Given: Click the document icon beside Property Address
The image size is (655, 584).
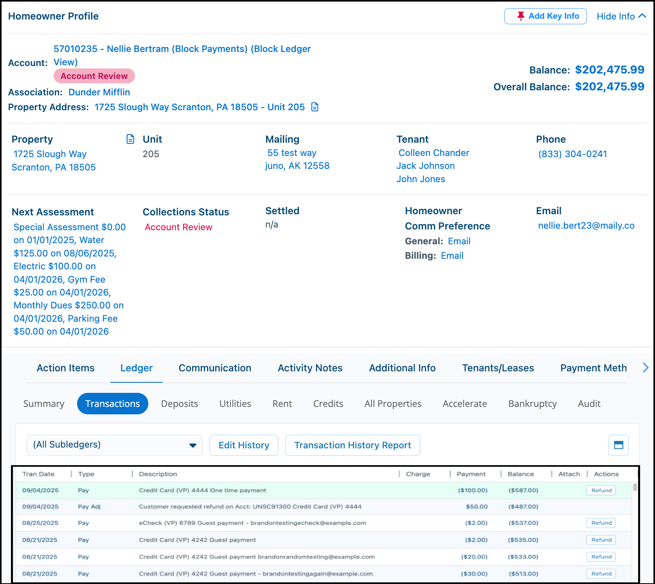Looking at the screenshot, I should (315, 107).
